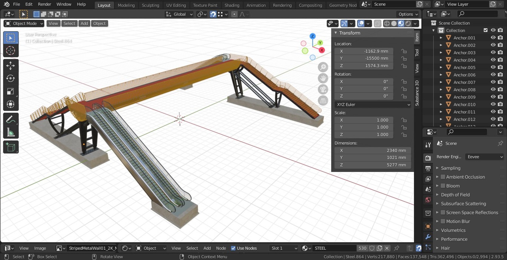Open Modifier properties wrench tab
Image resolution: width=507 pixels, height=260 pixels.
428,237
